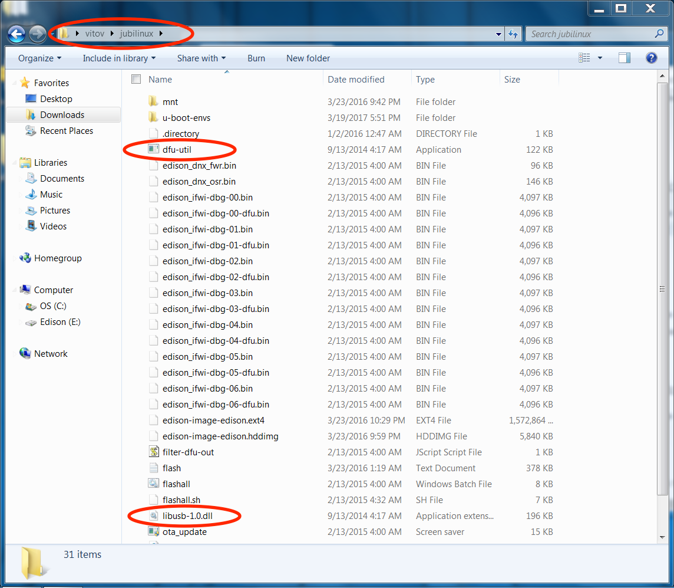Open the Videos library
This screenshot has height=588, width=674.
click(x=53, y=226)
